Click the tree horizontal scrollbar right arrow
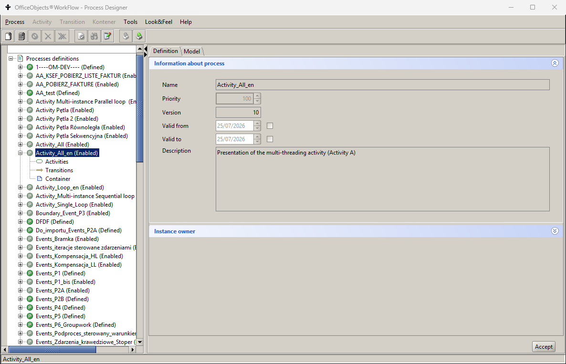 133,350
